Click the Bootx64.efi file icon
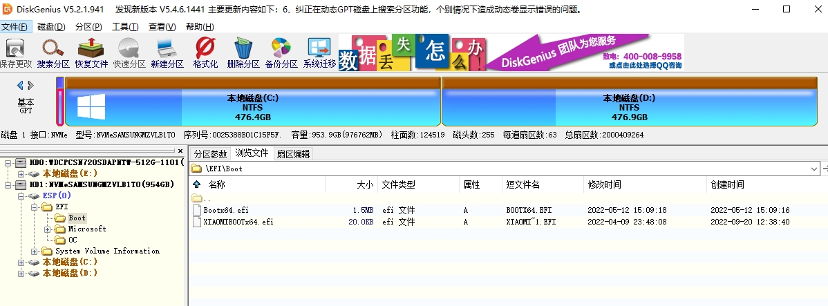This screenshot has height=306, width=828. [198, 210]
